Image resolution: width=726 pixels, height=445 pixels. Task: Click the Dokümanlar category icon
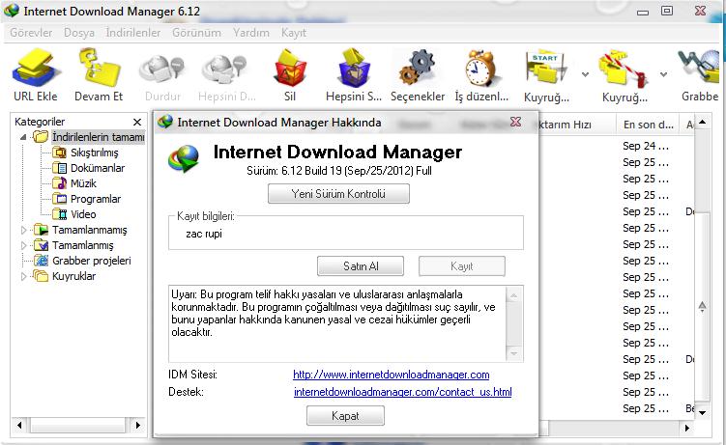click(x=59, y=168)
